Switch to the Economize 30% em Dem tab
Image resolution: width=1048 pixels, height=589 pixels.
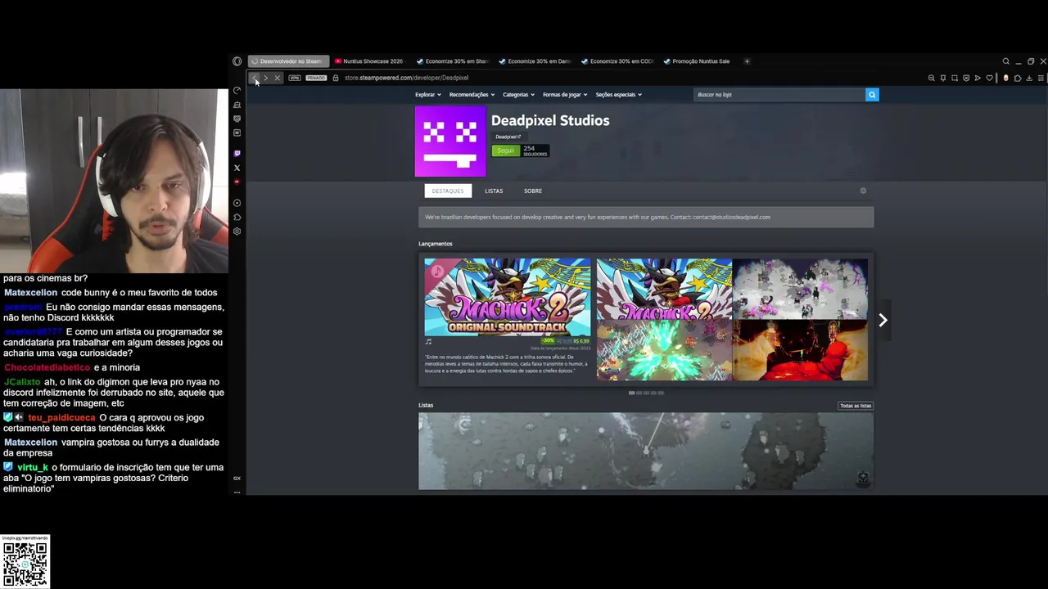[535, 61]
